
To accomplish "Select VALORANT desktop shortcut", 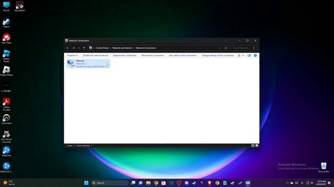I will pos(20,6).
